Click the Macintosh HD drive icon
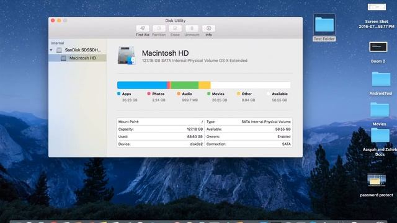The height and width of the screenshot is (223, 397). pyautogui.click(x=127, y=56)
